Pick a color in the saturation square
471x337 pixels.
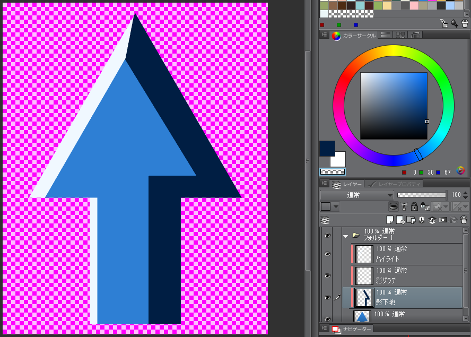(x=394, y=106)
